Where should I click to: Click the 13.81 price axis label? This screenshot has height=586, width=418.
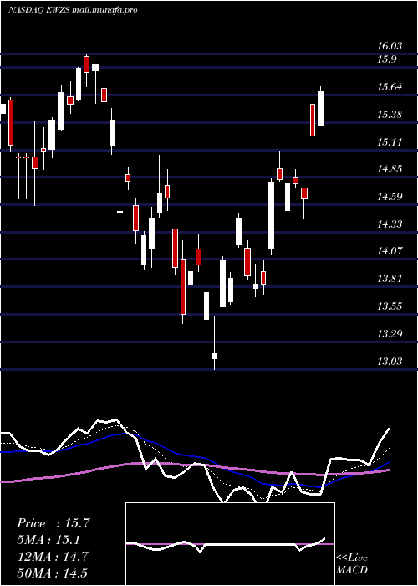tap(390, 279)
